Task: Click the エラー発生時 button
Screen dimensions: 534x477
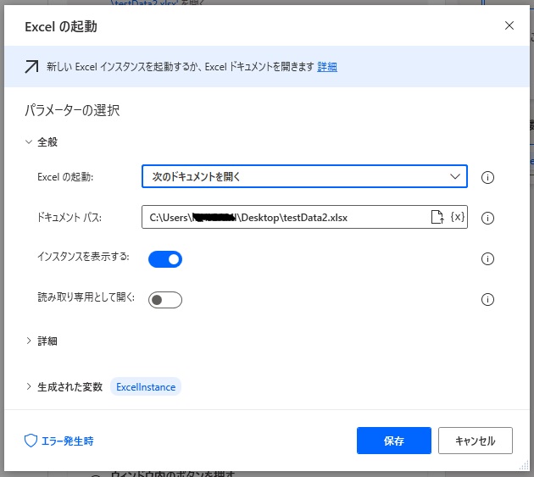Action: [x=58, y=441]
